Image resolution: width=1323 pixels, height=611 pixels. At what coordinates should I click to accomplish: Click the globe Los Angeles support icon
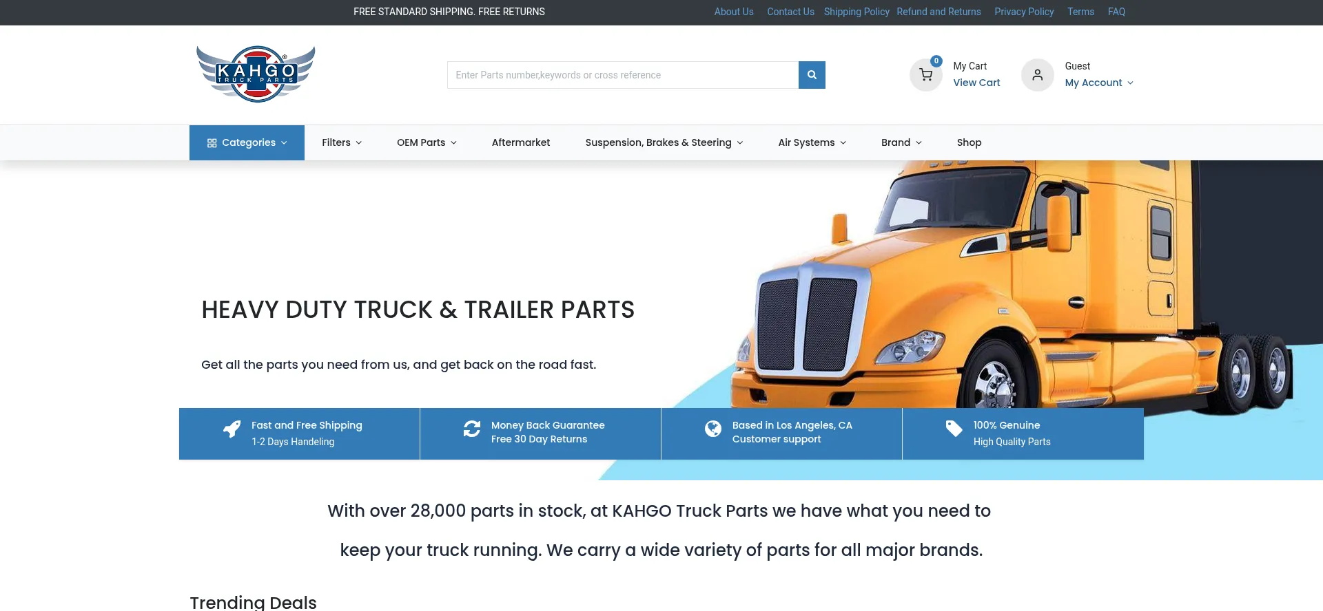(x=713, y=429)
